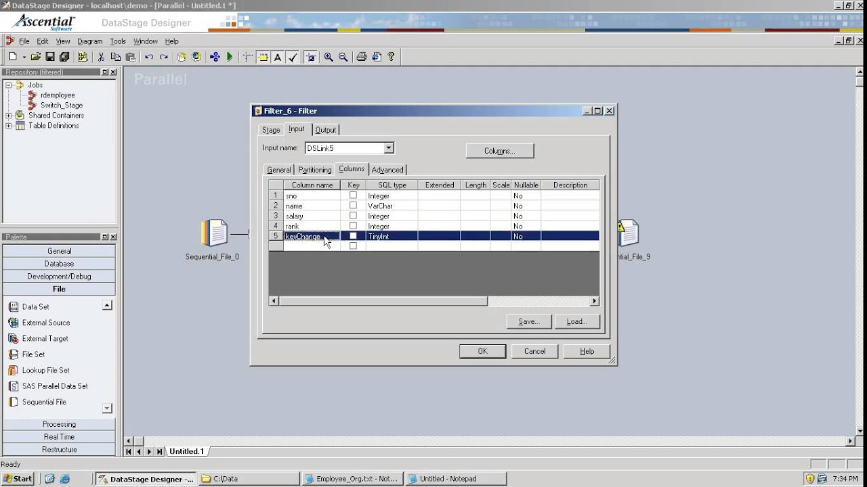Toggle Key checkbox for sno column
The image size is (867, 487).
point(353,195)
